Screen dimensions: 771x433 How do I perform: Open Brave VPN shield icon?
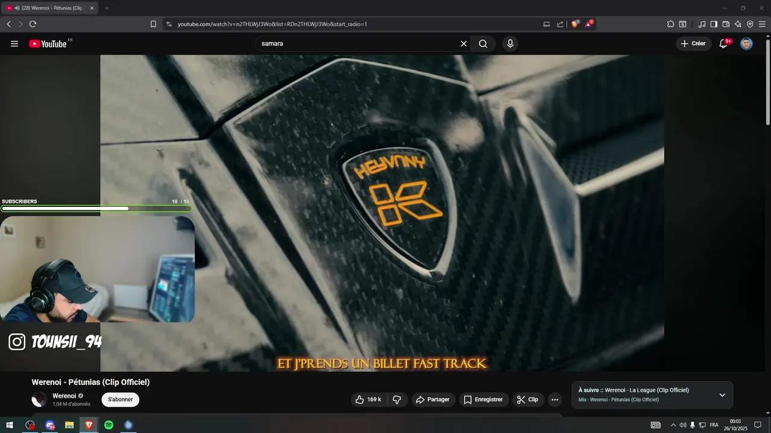coord(750,24)
